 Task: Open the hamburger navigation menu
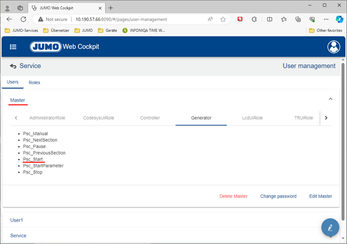(13, 47)
